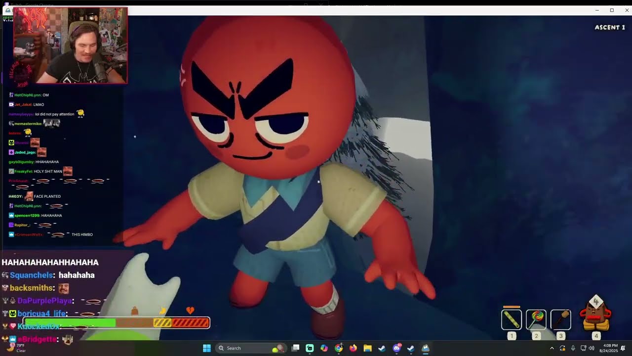Open the running game's taskbar icon

pyautogui.click(x=425, y=348)
